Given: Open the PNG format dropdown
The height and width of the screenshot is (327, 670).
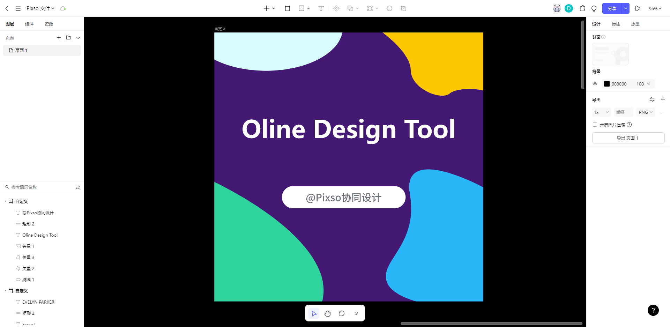Looking at the screenshot, I should [x=646, y=112].
